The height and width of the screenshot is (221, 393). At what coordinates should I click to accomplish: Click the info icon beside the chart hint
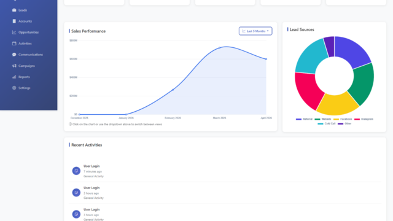coord(70,124)
